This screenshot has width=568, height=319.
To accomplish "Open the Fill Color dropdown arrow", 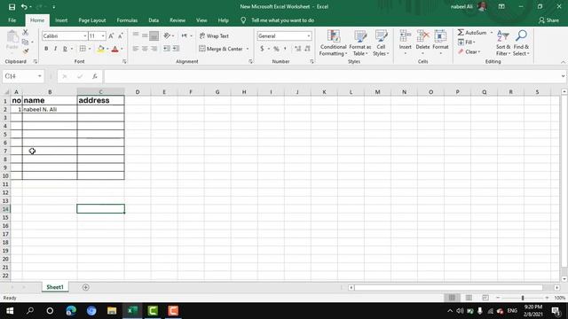I will tap(107, 49).
